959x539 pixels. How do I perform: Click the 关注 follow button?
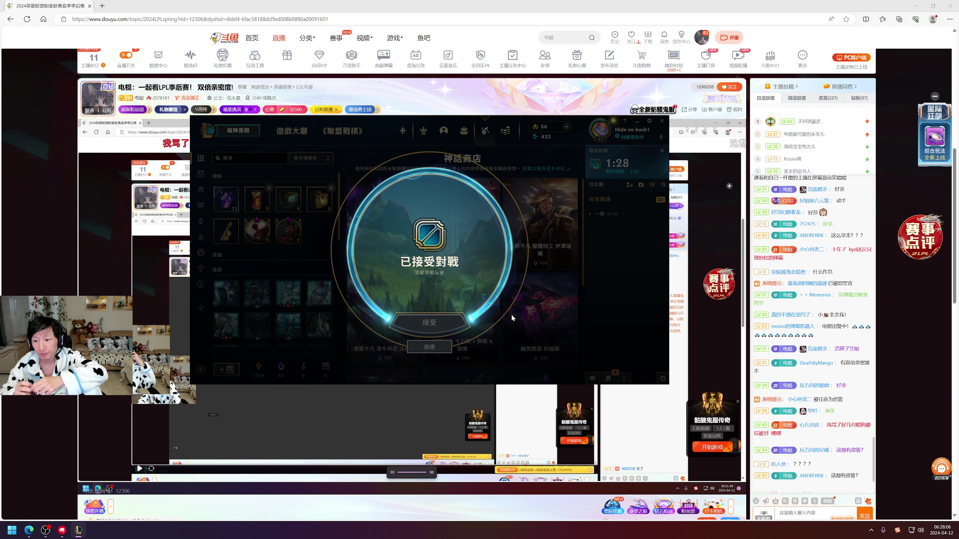click(729, 87)
